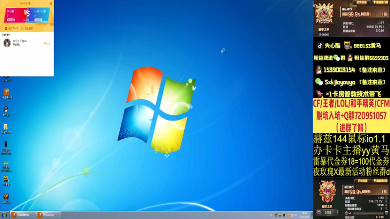Switch to the second orange taskbar app button

point(49,215)
